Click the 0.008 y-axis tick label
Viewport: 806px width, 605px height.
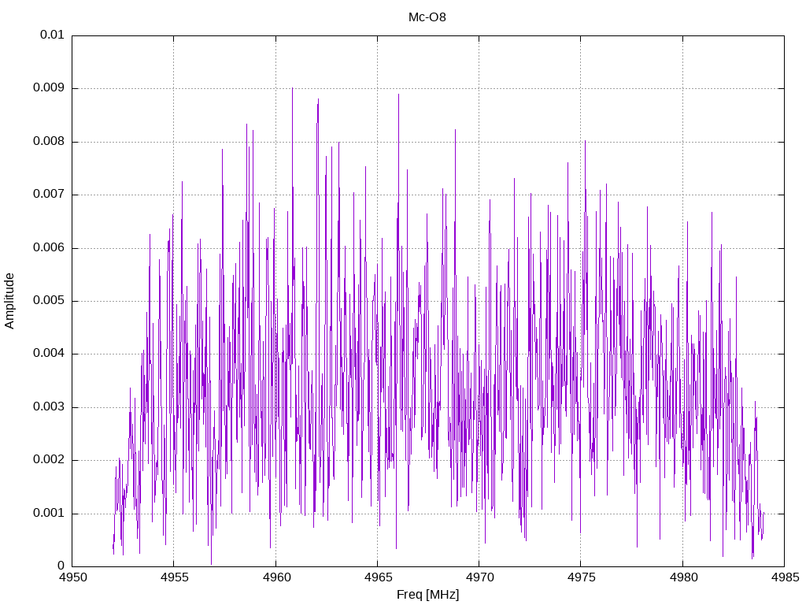tap(49, 141)
